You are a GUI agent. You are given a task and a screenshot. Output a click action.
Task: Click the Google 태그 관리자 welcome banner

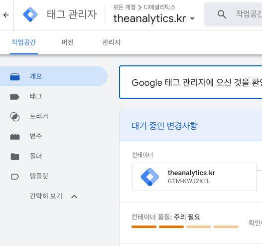click(x=191, y=82)
